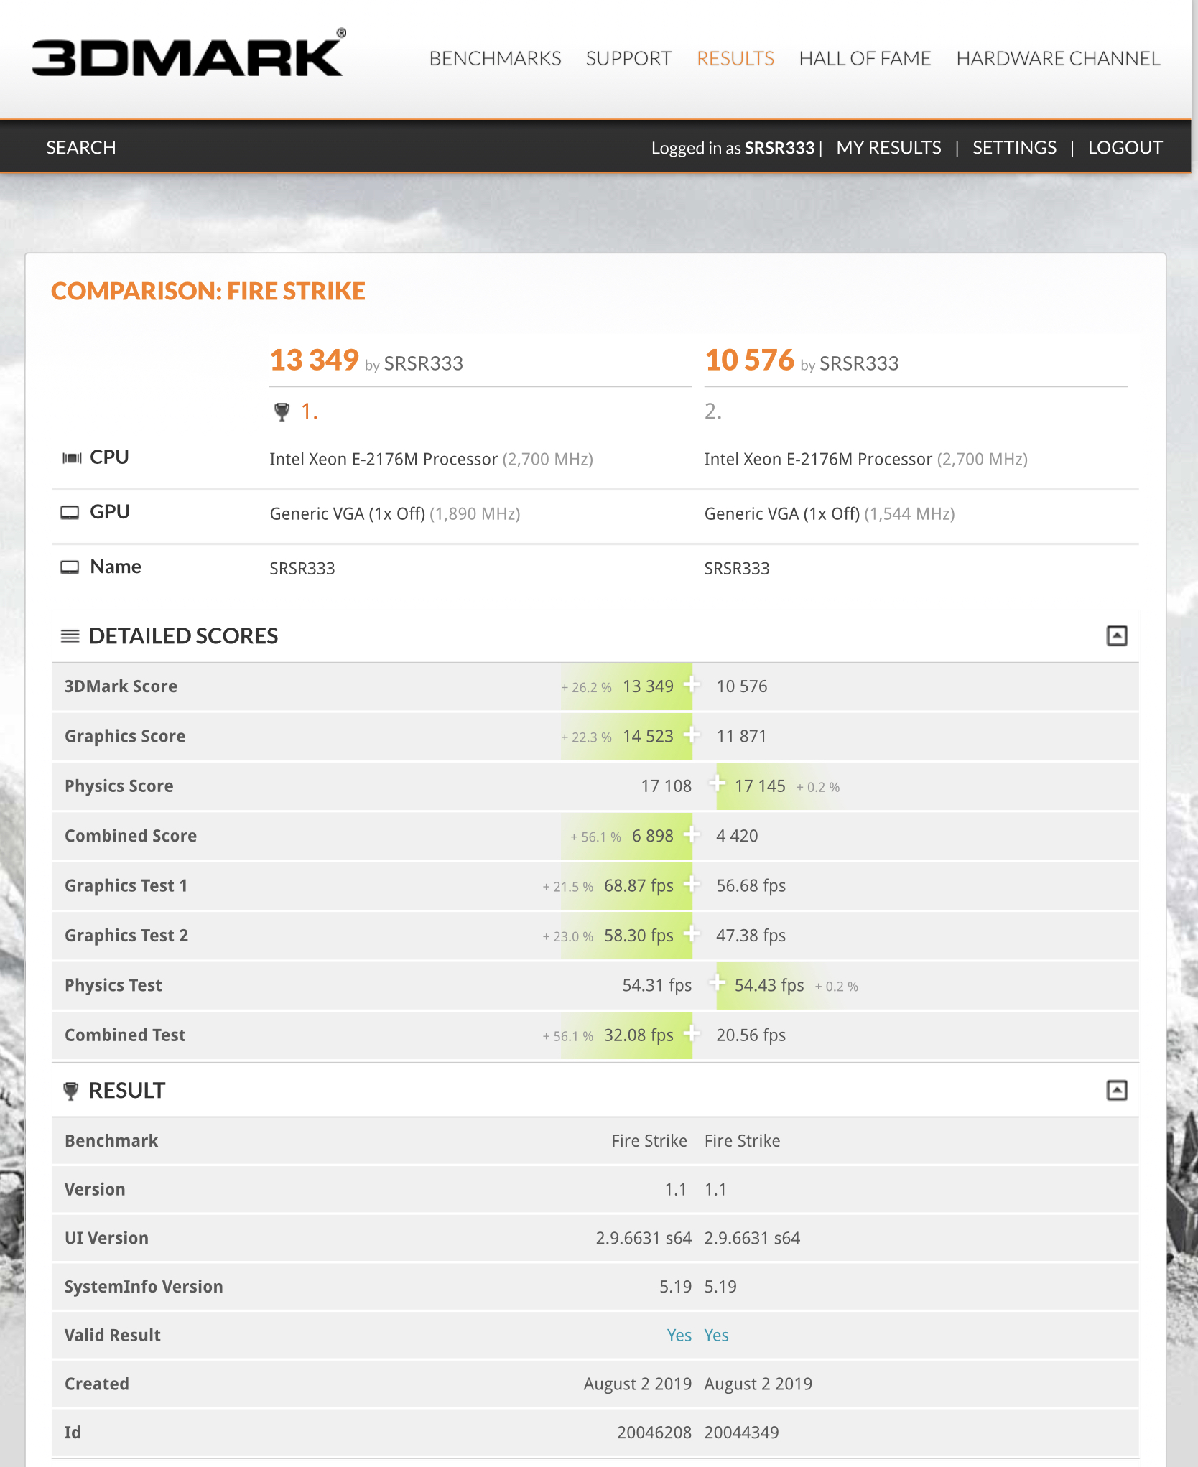Click the CPU chip icon
The width and height of the screenshot is (1198, 1467).
pos(72,458)
